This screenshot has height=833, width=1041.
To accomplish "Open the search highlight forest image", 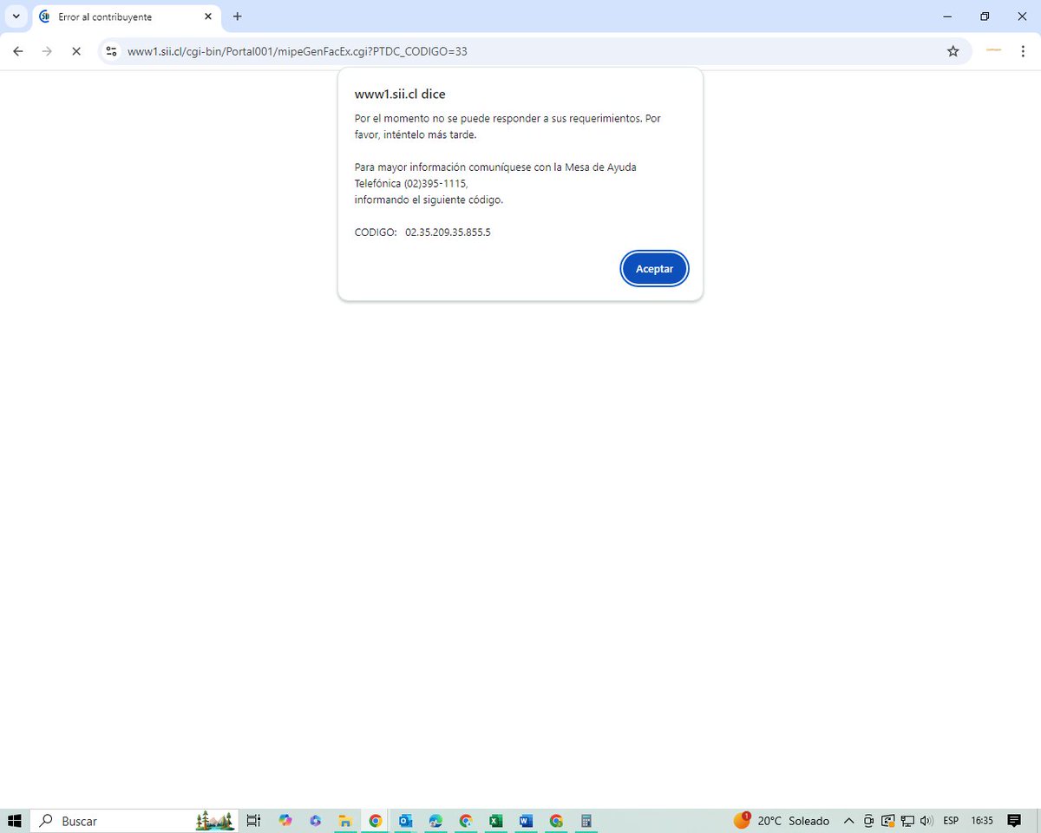I will click(x=215, y=820).
